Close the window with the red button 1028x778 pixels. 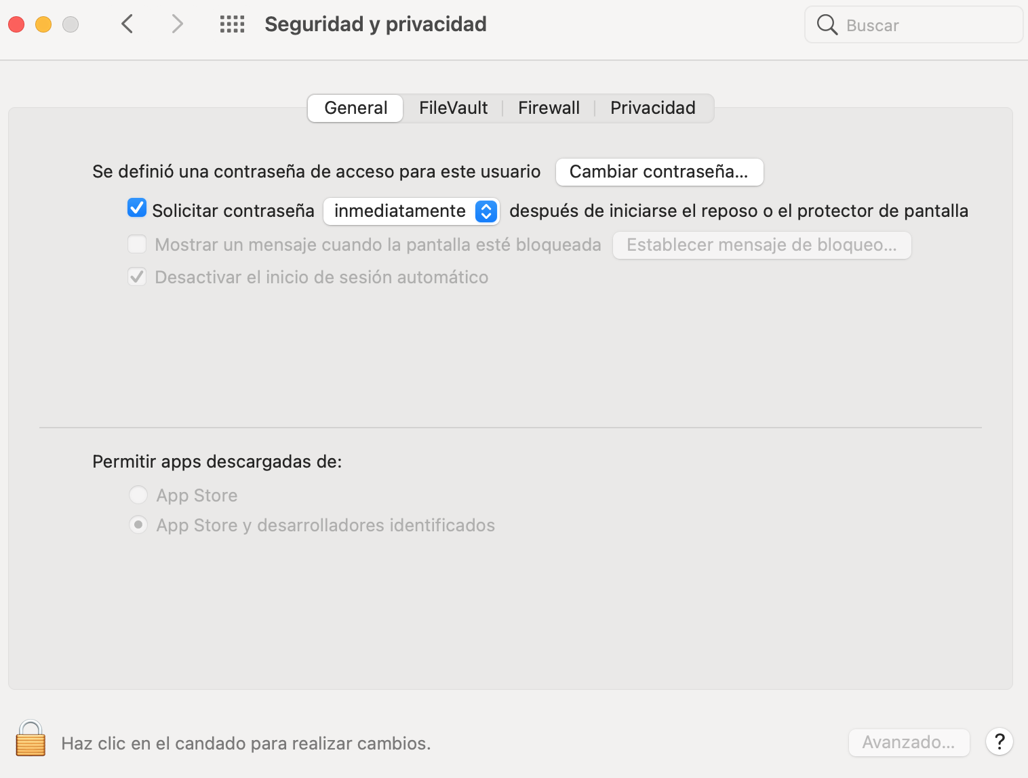(16, 24)
